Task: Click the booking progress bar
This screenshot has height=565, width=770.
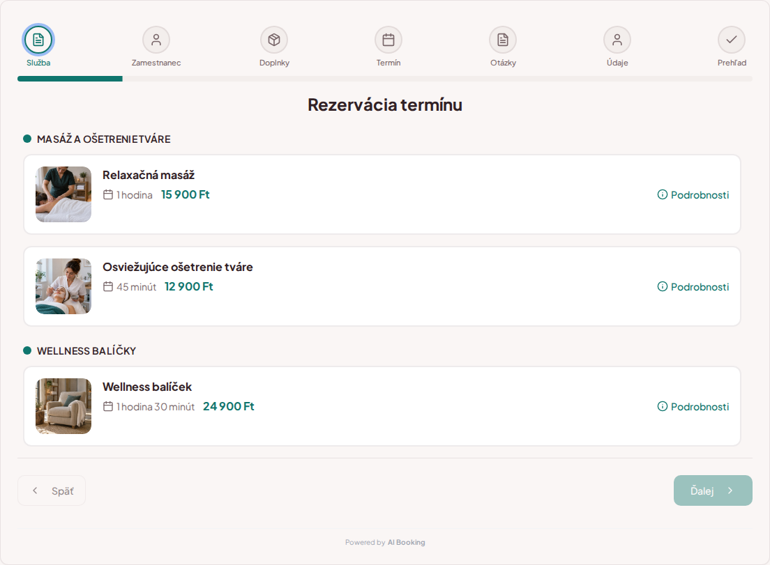Action: (384, 79)
